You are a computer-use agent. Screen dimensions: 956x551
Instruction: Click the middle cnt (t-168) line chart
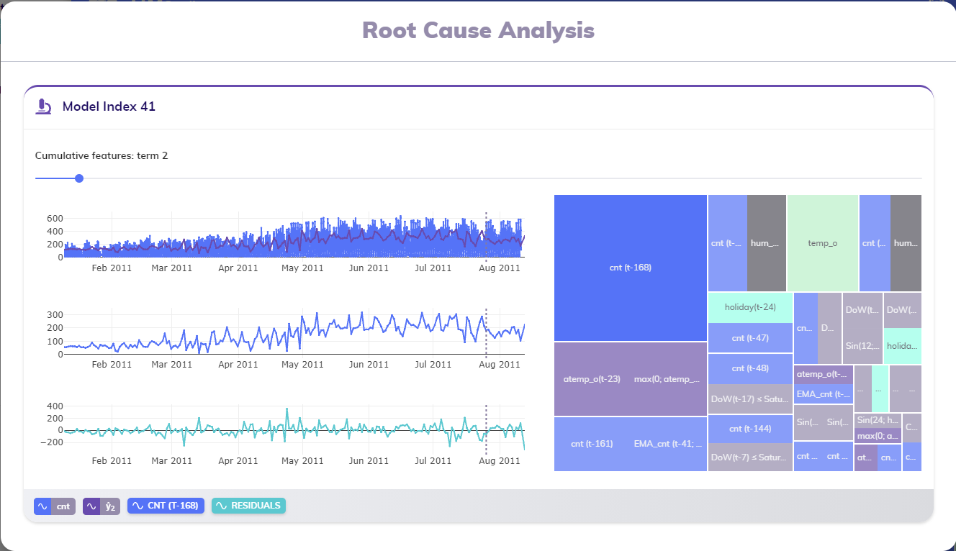tap(294, 332)
